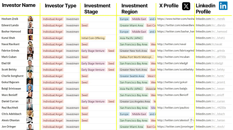This screenshot has width=233, height=130.
Task: Select the Investor Type column header
Action: [60, 6]
